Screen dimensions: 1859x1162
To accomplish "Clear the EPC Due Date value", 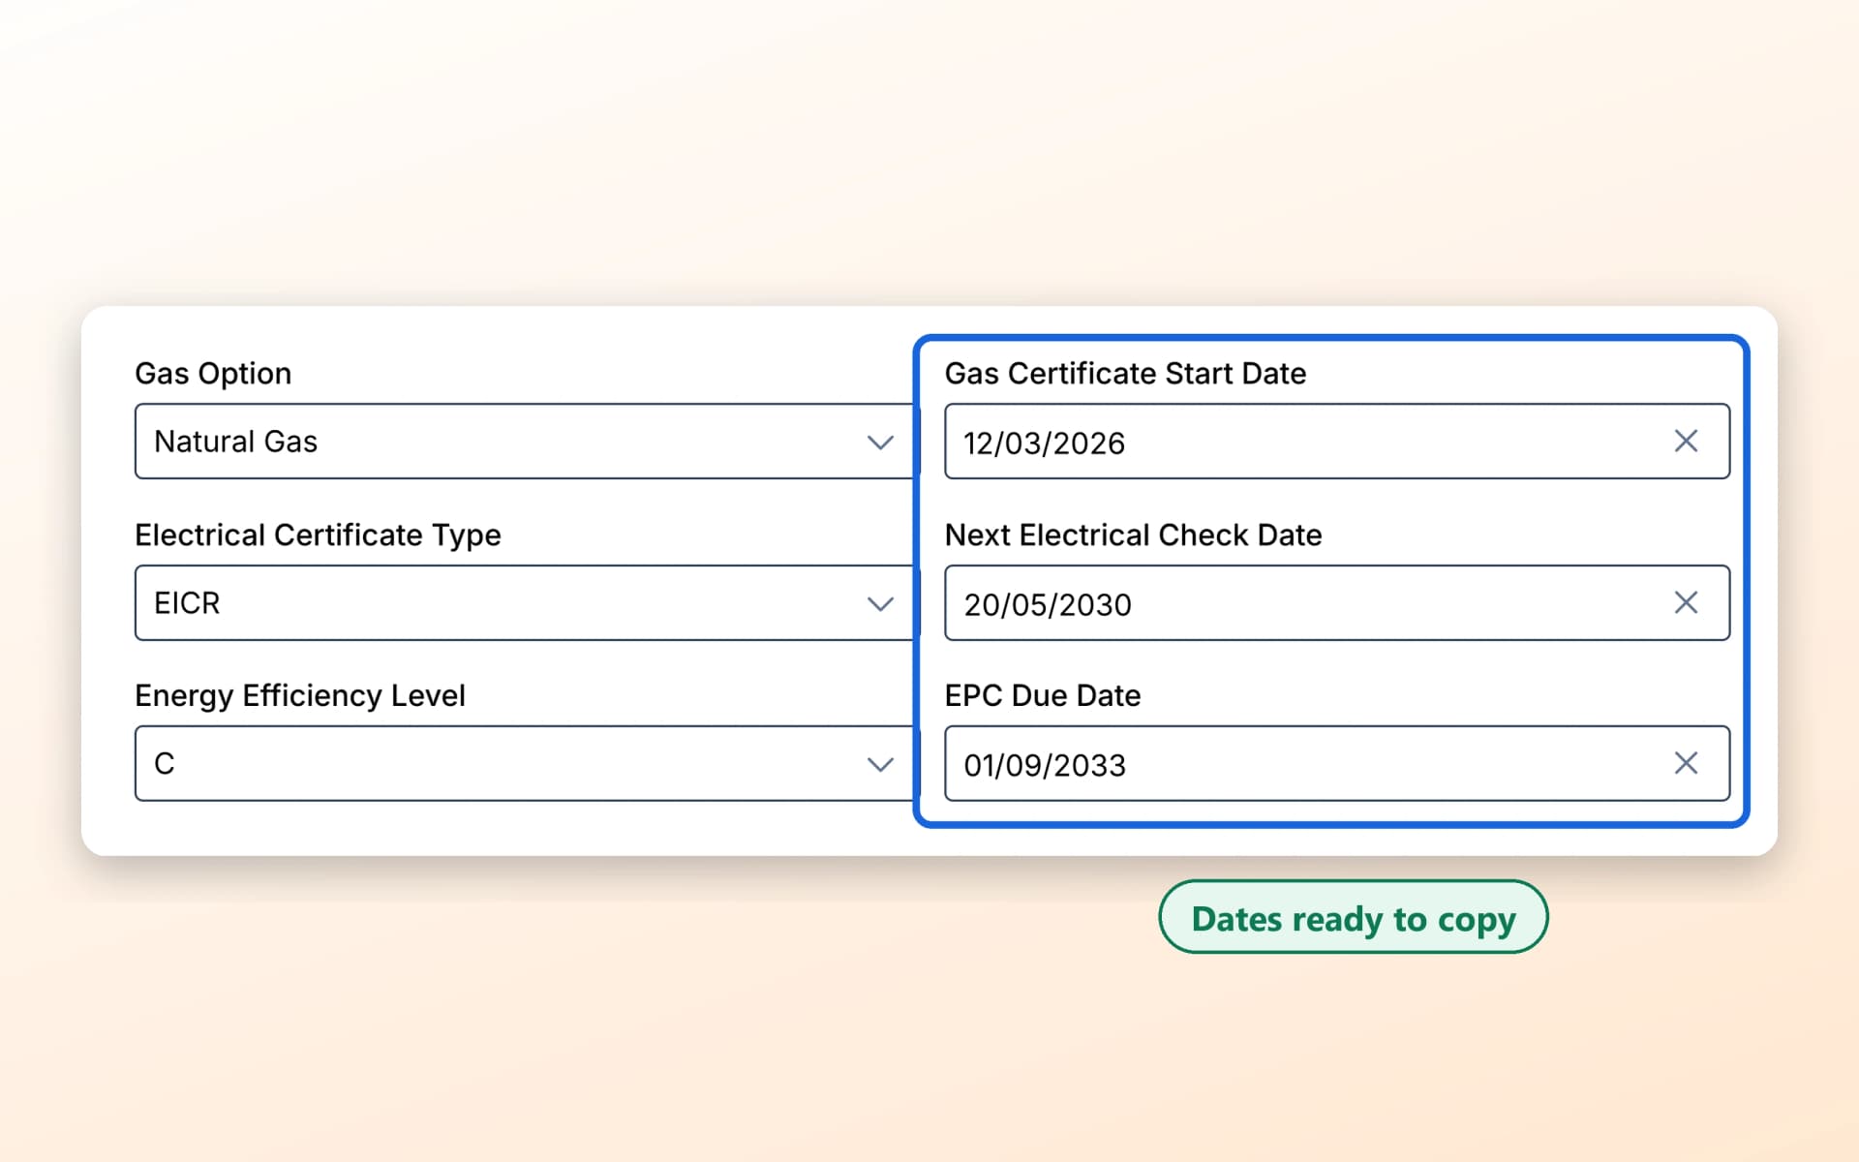I will (x=1686, y=764).
